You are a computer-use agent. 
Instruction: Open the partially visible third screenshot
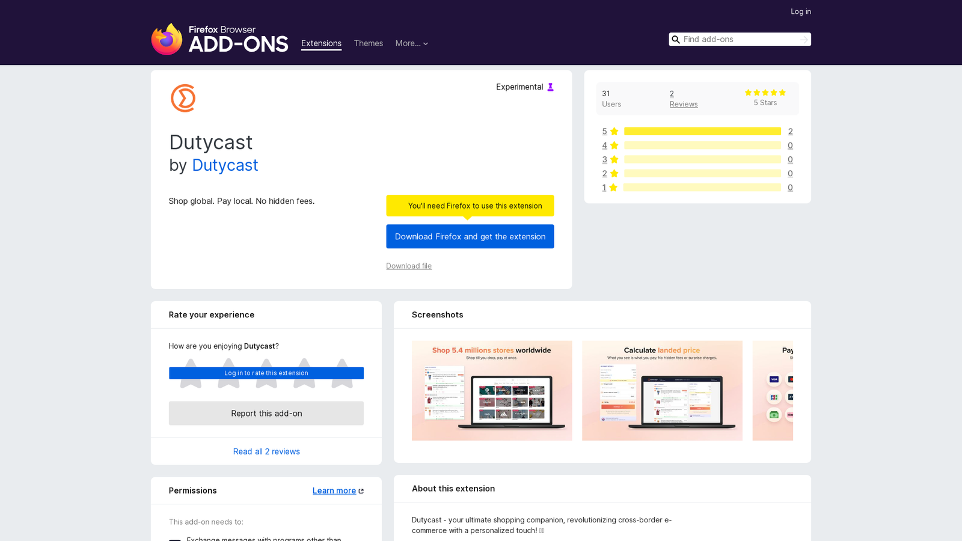773,391
